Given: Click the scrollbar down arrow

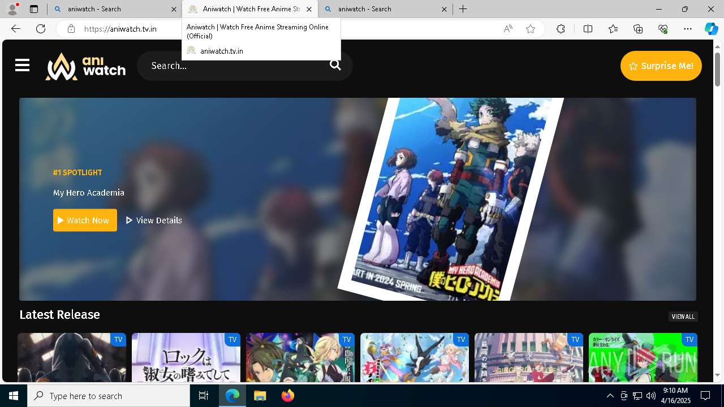Looking at the screenshot, I should (717, 375).
